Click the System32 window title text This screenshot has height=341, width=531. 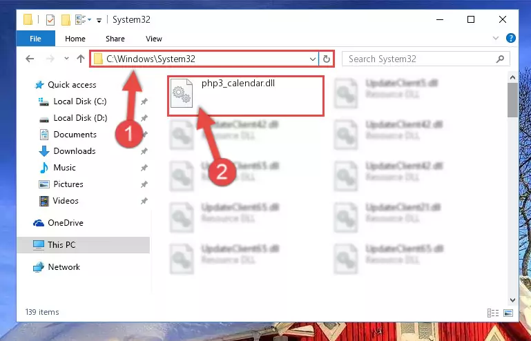point(131,19)
